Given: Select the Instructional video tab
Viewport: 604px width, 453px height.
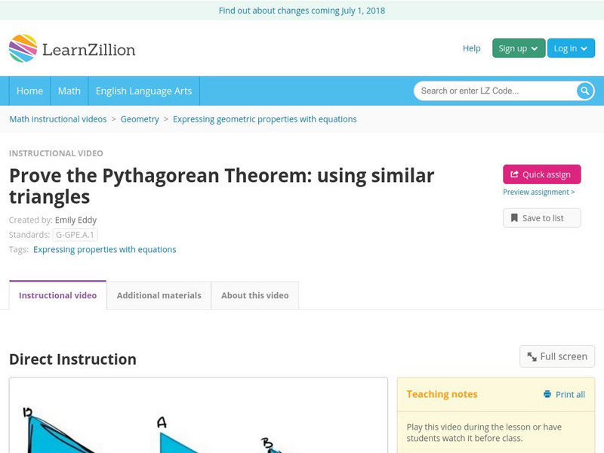Looking at the screenshot, I should coord(57,295).
